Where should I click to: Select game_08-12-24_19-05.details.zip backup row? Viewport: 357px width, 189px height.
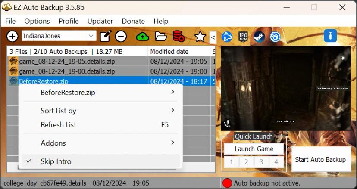pos(111,62)
